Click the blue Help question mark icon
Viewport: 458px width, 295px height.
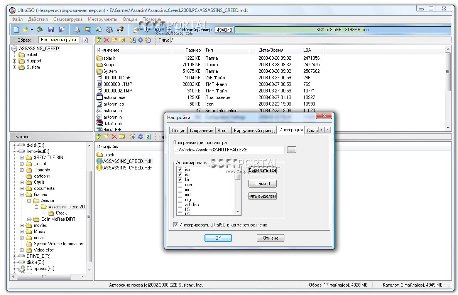tap(157, 29)
